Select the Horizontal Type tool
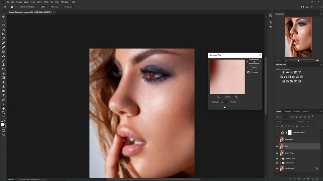The width and height of the screenshot is (323, 181). tap(3, 95)
